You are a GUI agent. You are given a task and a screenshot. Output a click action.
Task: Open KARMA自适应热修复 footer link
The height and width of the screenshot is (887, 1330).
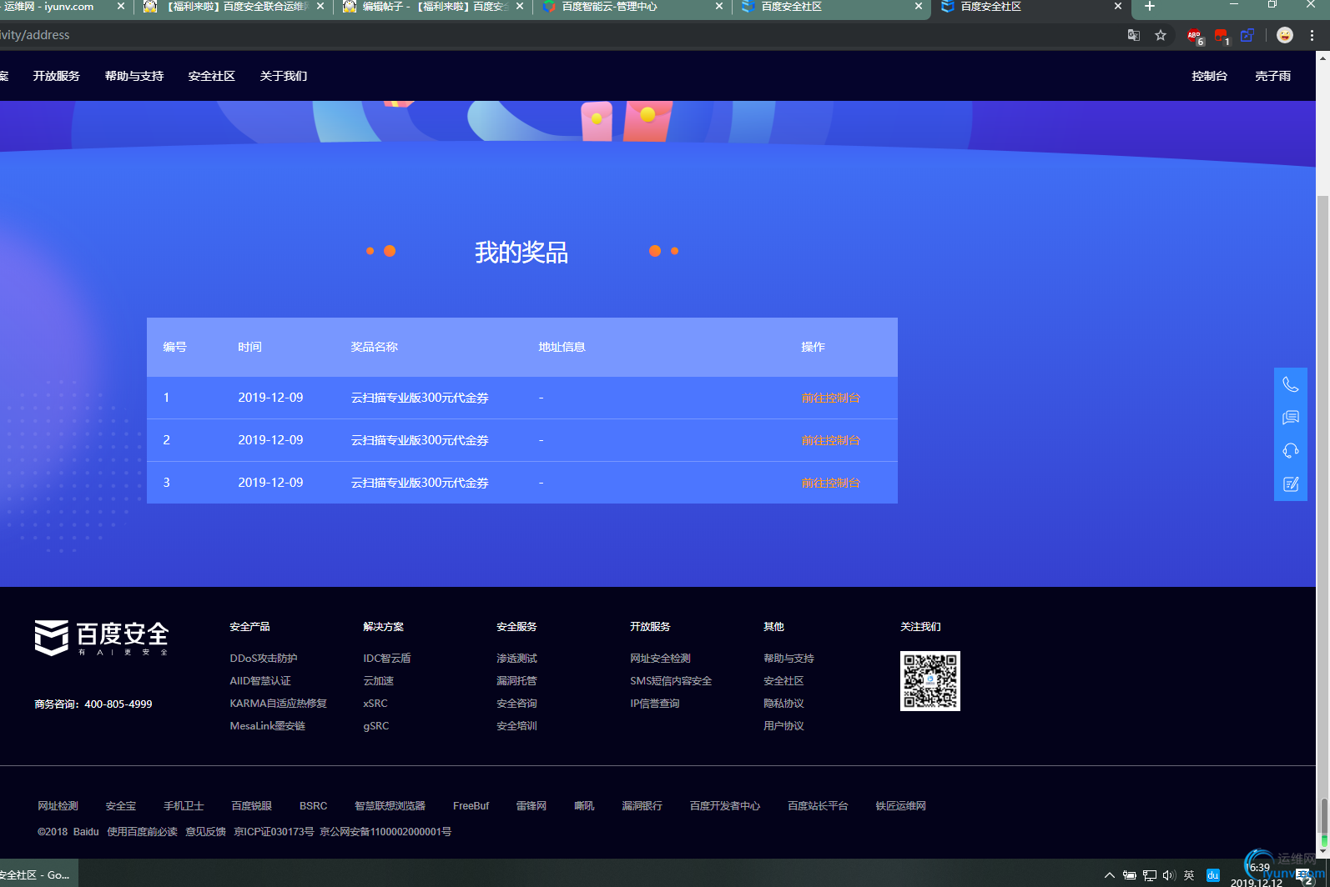279,704
